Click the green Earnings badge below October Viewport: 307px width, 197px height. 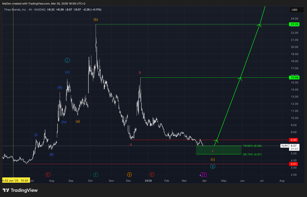click(96, 174)
